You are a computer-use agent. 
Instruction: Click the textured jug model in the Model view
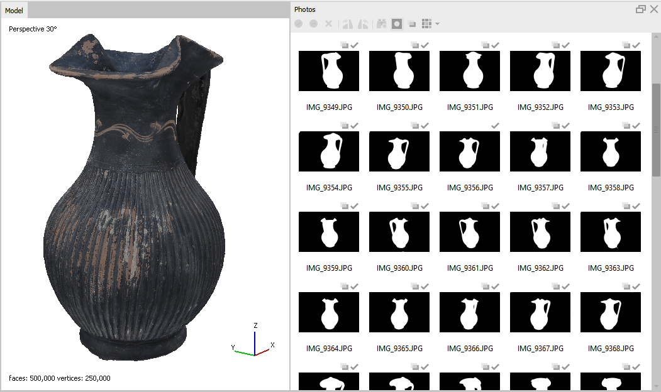pos(134,198)
